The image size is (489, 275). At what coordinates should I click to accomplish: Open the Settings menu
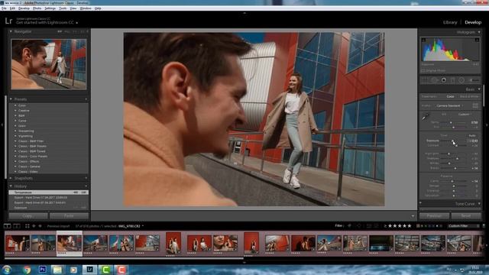coord(50,8)
